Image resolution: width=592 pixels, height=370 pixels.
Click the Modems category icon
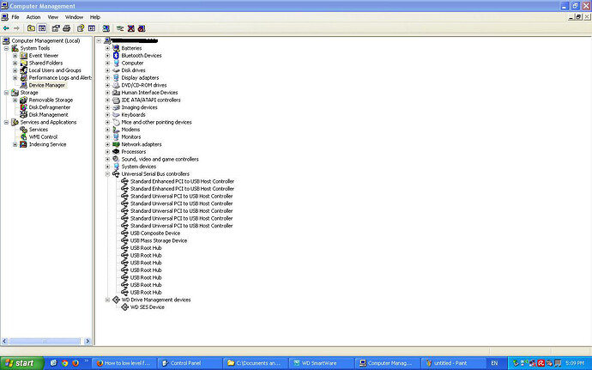[117, 130]
